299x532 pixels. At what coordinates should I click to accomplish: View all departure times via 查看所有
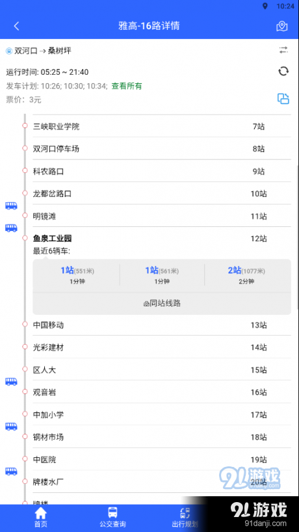click(x=127, y=86)
